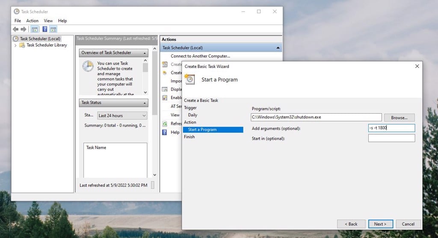438x238 pixels.
Task: Click the Cancel button in wizard
Action: (408, 224)
